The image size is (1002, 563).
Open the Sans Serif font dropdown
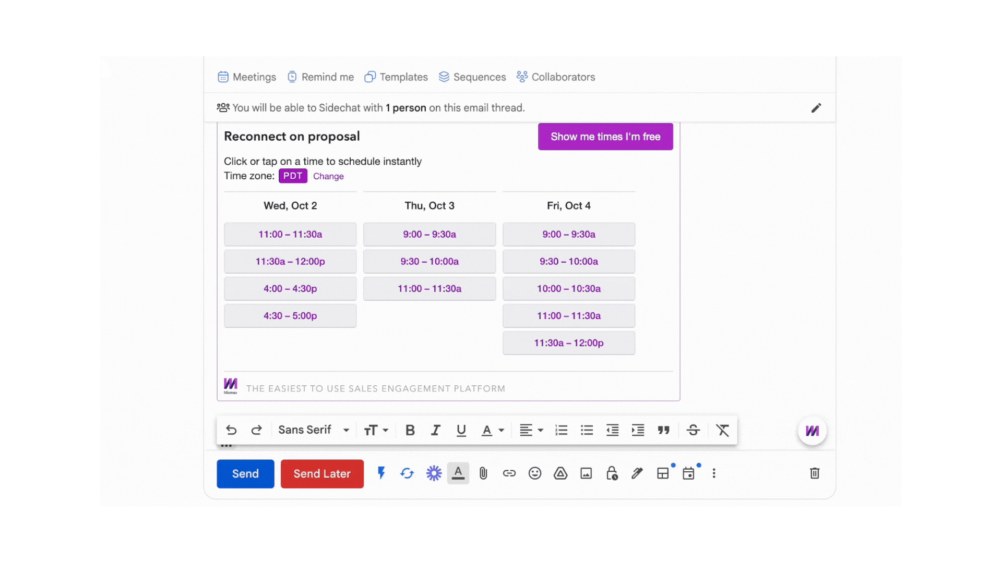click(314, 430)
